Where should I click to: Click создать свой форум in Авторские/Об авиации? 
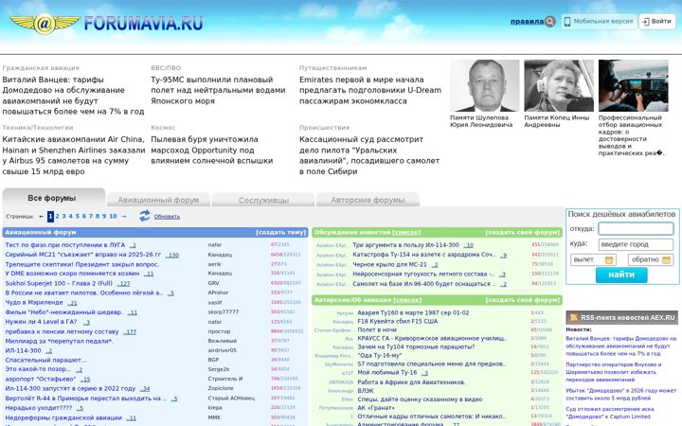pos(522,300)
